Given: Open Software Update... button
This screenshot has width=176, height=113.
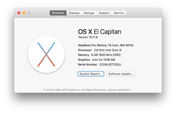Looking at the screenshot, I should [121, 74].
